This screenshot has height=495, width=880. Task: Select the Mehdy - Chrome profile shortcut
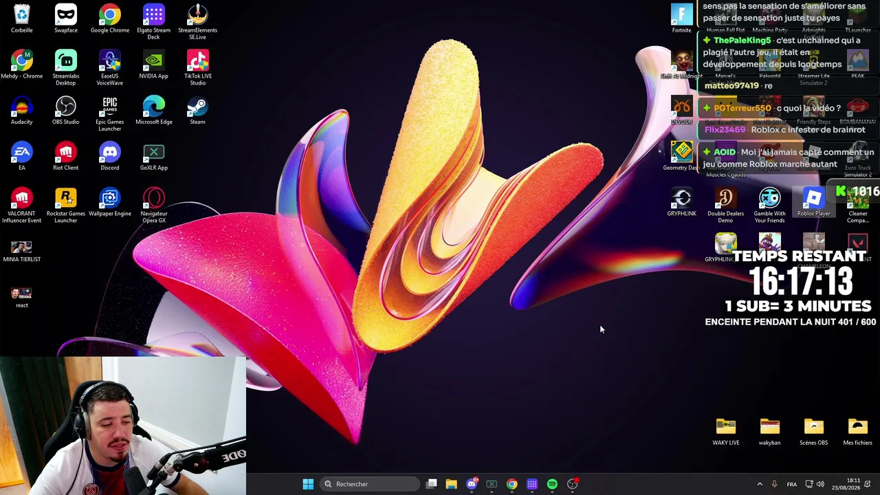22,65
